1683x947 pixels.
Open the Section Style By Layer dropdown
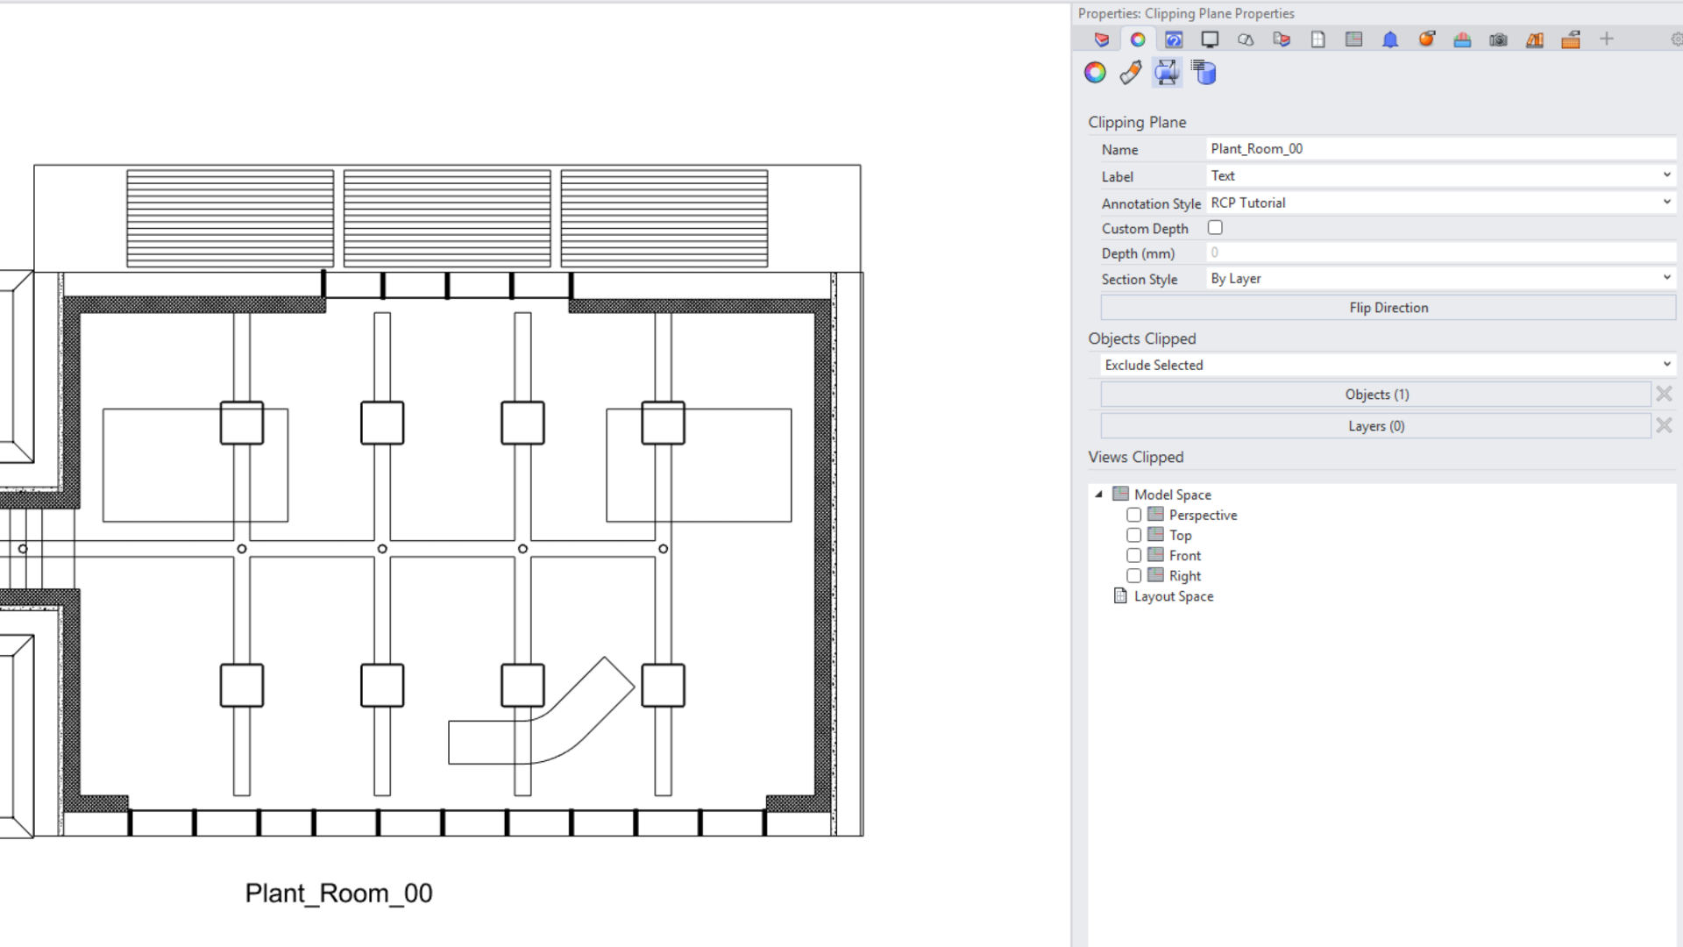(x=1441, y=278)
